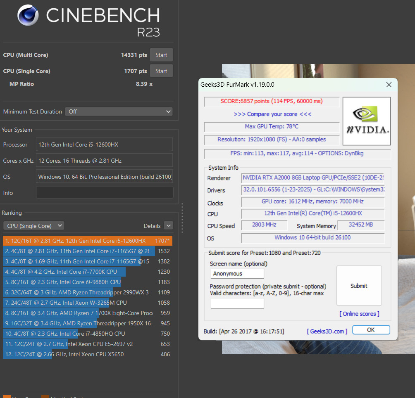This screenshot has width=415, height=398.
Task: Open the Online scores link
Action: click(360, 314)
